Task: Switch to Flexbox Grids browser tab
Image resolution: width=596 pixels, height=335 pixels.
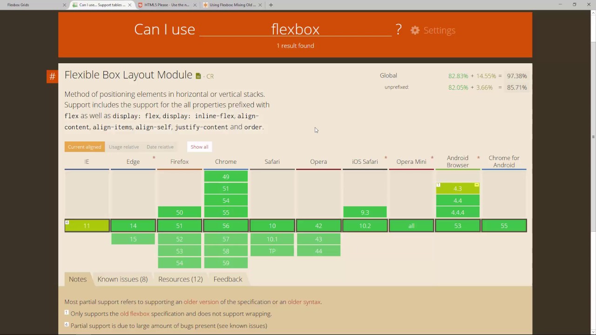Action: (x=33, y=5)
